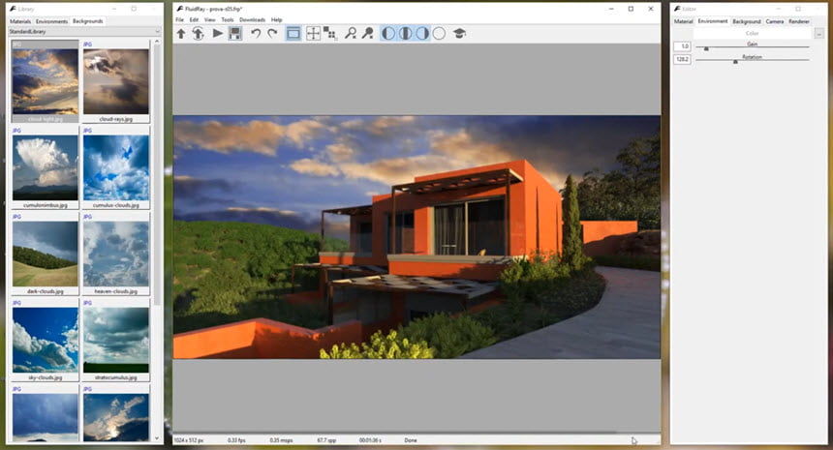Switch to Environments tab in Library
Image resolution: width=833 pixels, height=450 pixels.
pos(51,21)
